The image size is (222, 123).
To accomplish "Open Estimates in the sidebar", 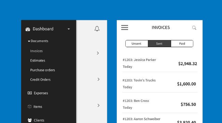I will click(38, 60).
